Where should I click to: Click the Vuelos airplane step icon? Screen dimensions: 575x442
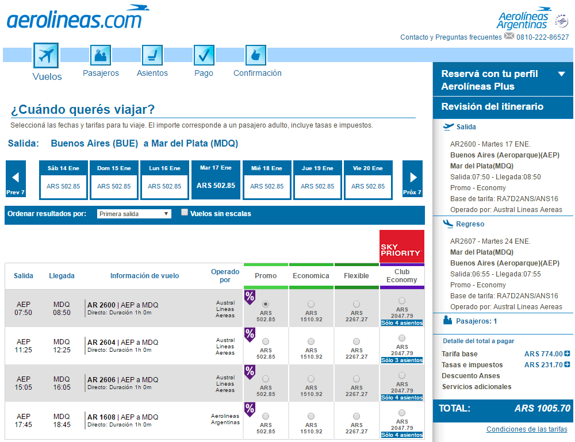[x=46, y=55]
